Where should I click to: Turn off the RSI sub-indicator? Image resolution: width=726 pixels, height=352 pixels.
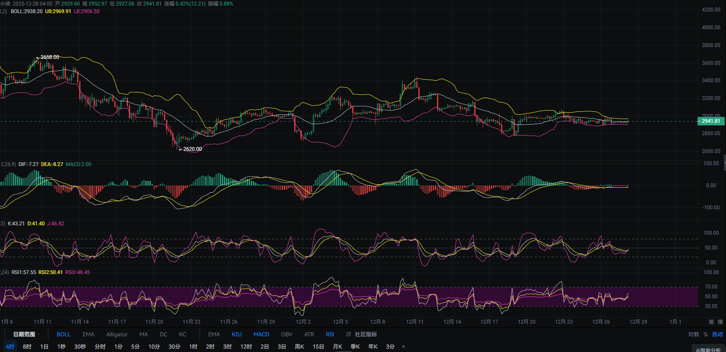330,334
